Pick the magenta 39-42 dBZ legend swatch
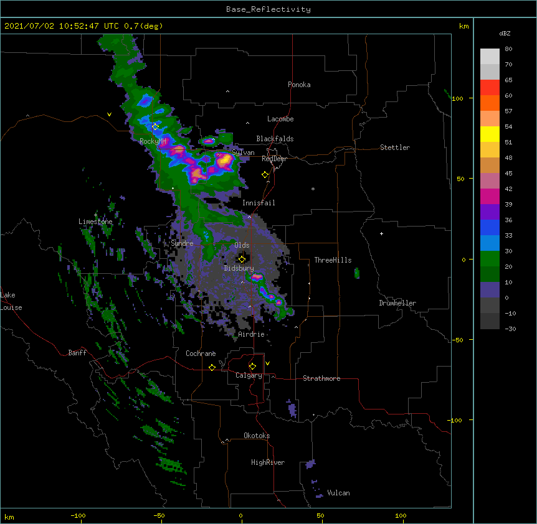The width and height of the screenshot is (537, 524). pos(490,196)
